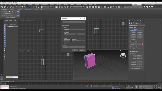Toggle the Percent Snap icon
This screenshot has height=91, width=162.
click(65, 7)
